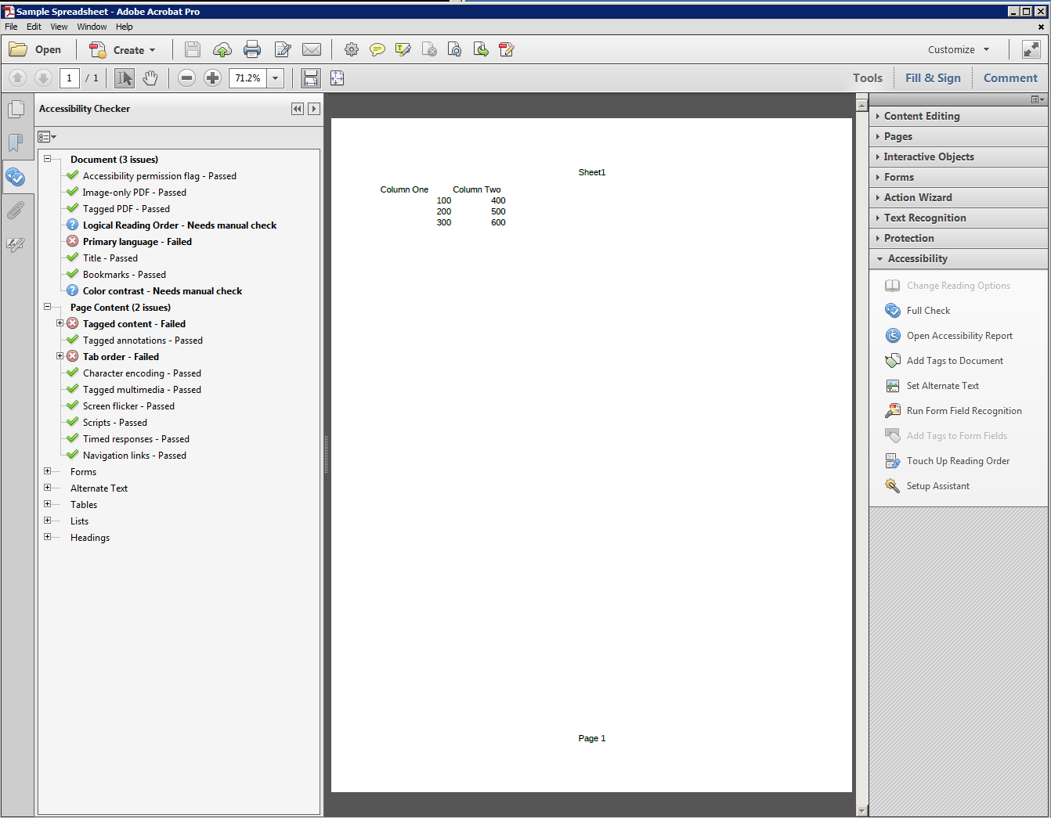Select the Highlight text tool

pyautogui.click(x=403, y=49)
